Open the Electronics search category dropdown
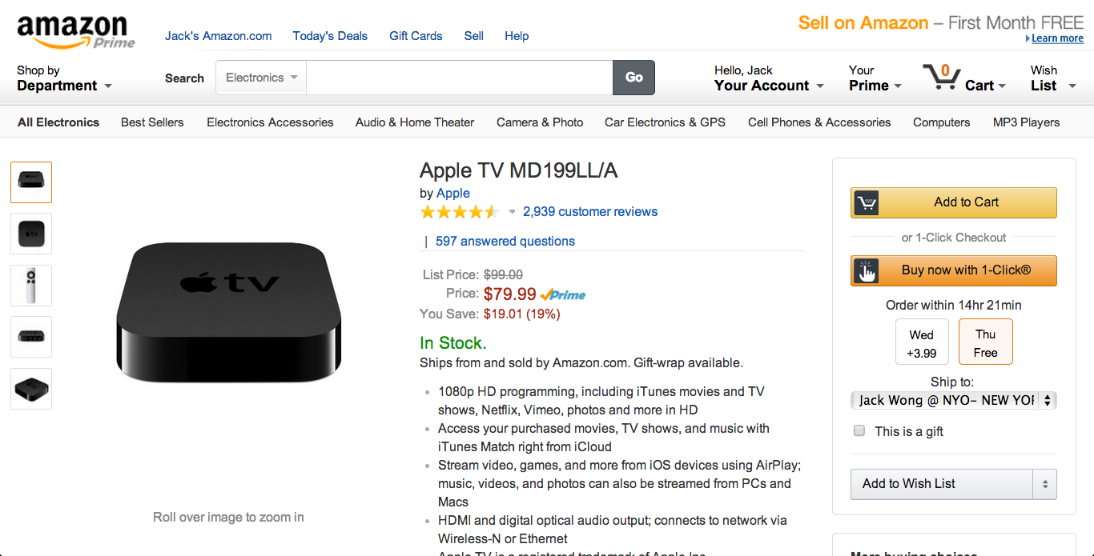This screenshot has width=1094, height=556. tap(261, 78)
